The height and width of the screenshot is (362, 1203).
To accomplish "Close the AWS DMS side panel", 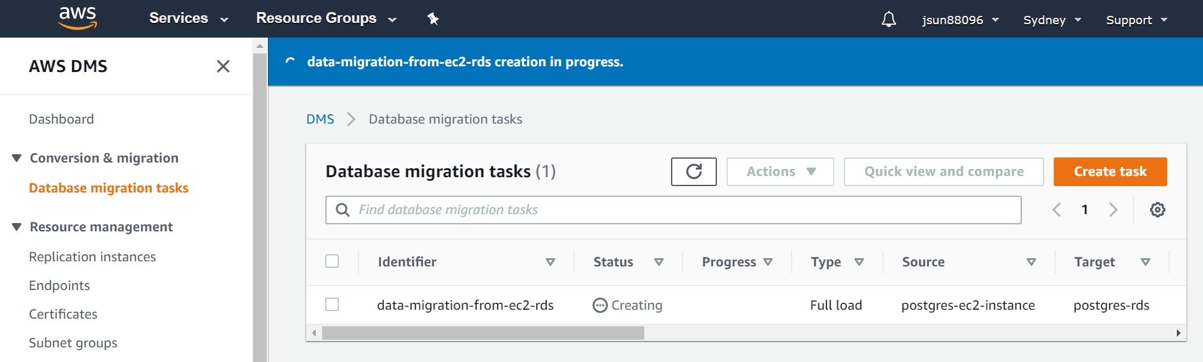I will click(223, 66).
